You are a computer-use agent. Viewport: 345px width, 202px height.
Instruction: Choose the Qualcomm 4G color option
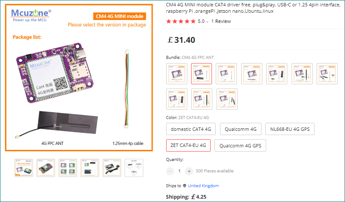(240, 129)
